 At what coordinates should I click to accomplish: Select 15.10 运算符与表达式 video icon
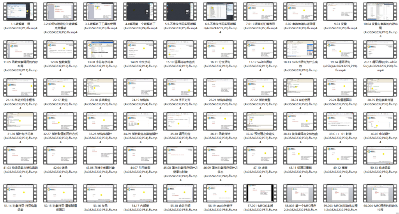point(180,49)
